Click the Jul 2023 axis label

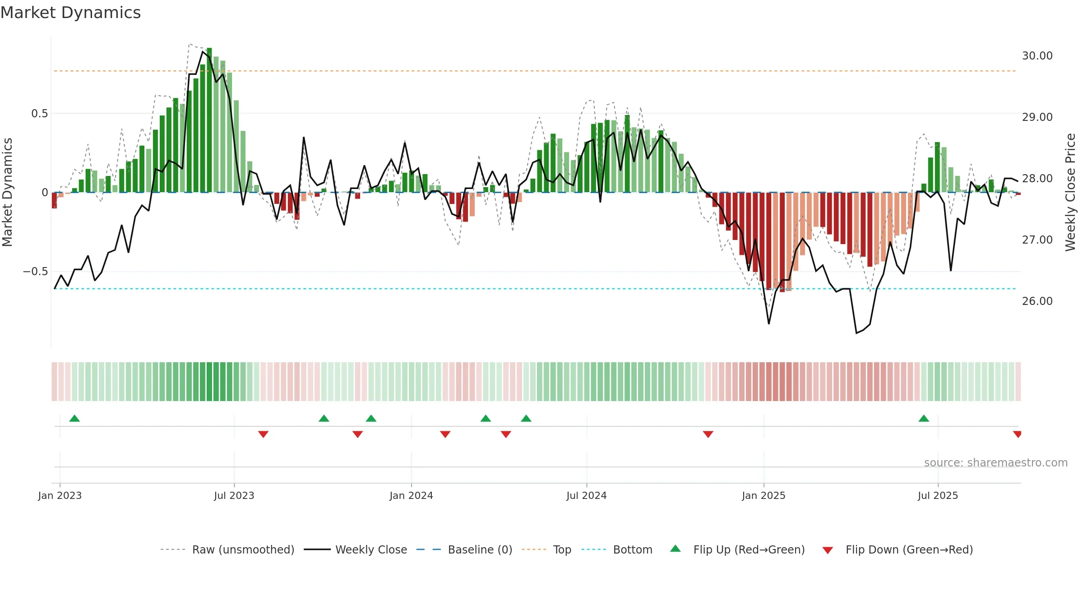pos(234,495)
